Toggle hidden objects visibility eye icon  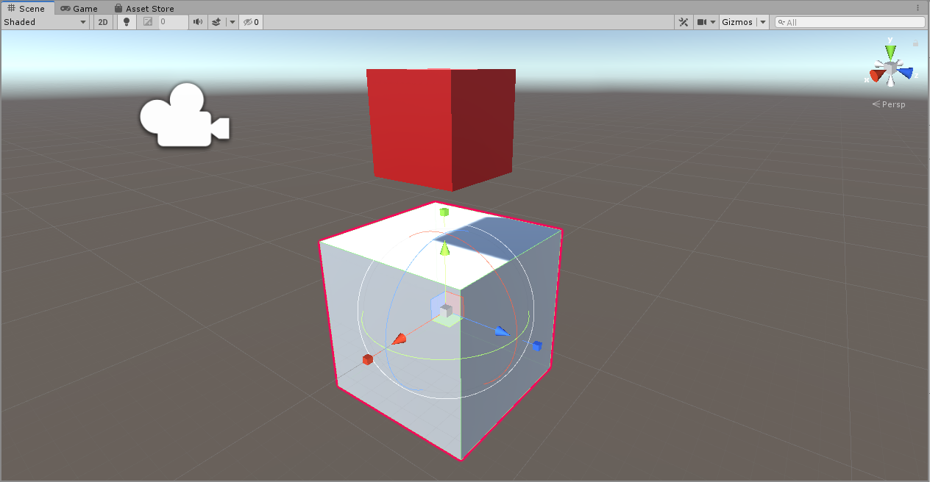pos(251,22)
